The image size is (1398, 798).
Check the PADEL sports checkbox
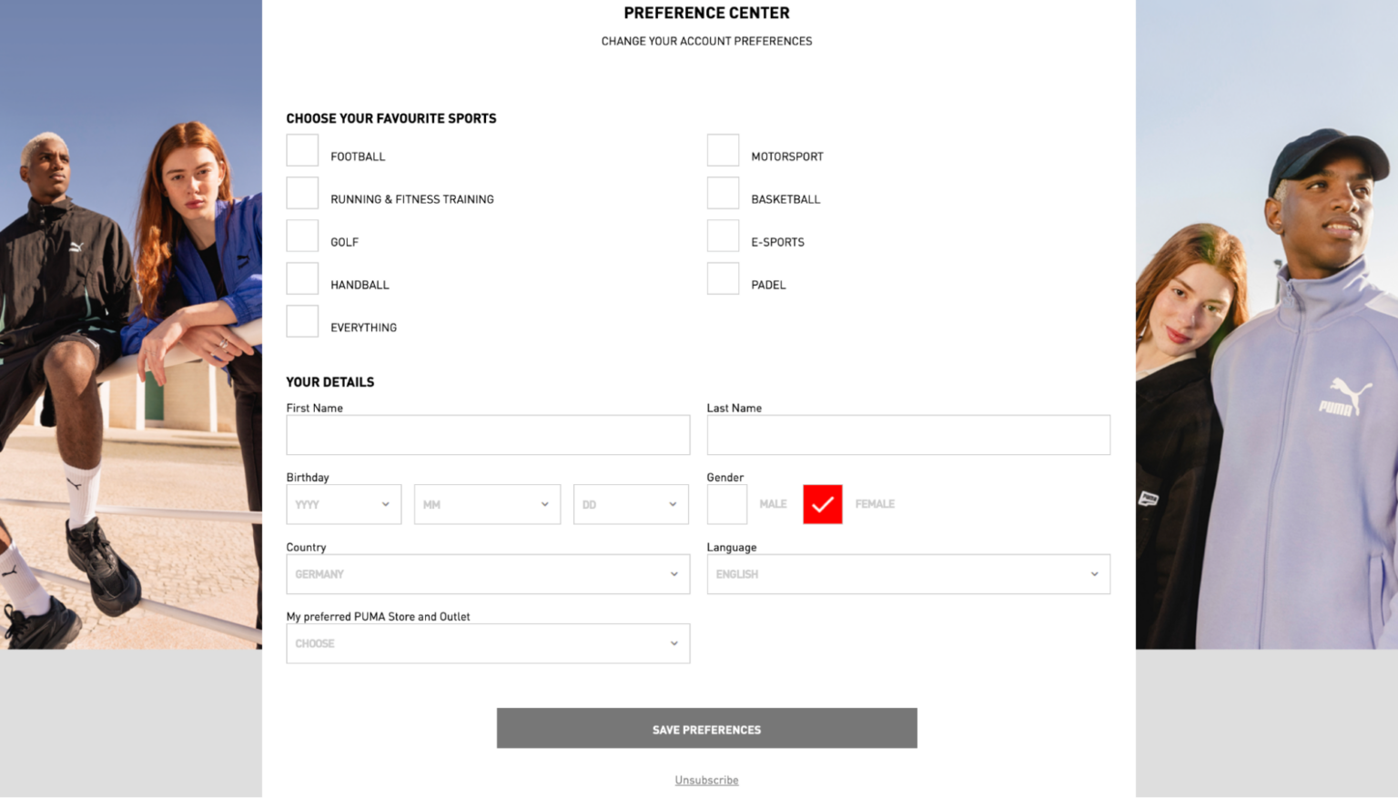(723, 278)
